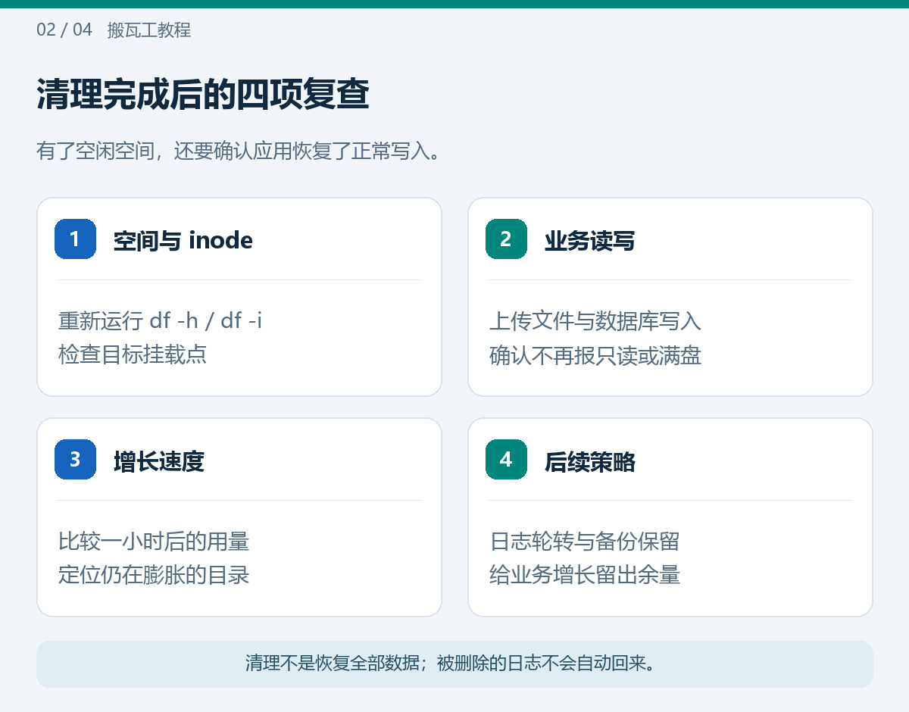Select the line 上传文件与数据库写入
Screen dimensions: 909x712
595,321
